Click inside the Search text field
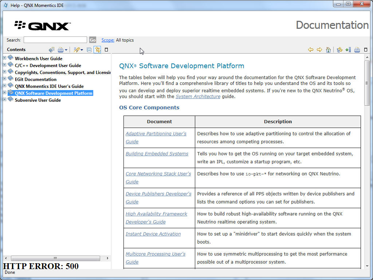The width and height of the screenshot is (373, 280). coord(55,40)
